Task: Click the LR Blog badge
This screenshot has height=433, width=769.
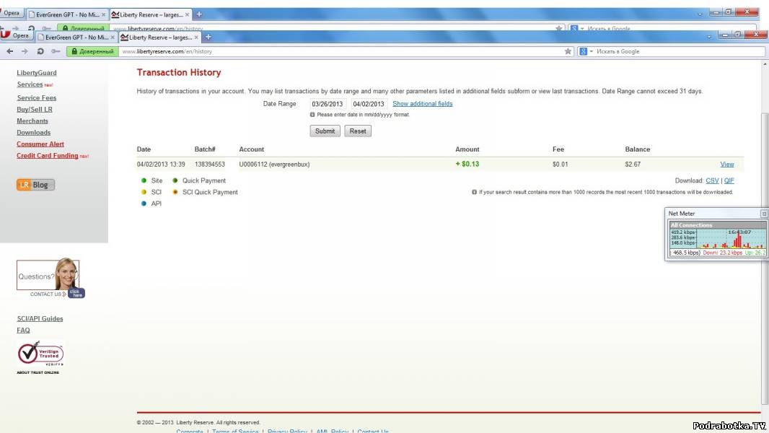Action: tap(35, 185)
